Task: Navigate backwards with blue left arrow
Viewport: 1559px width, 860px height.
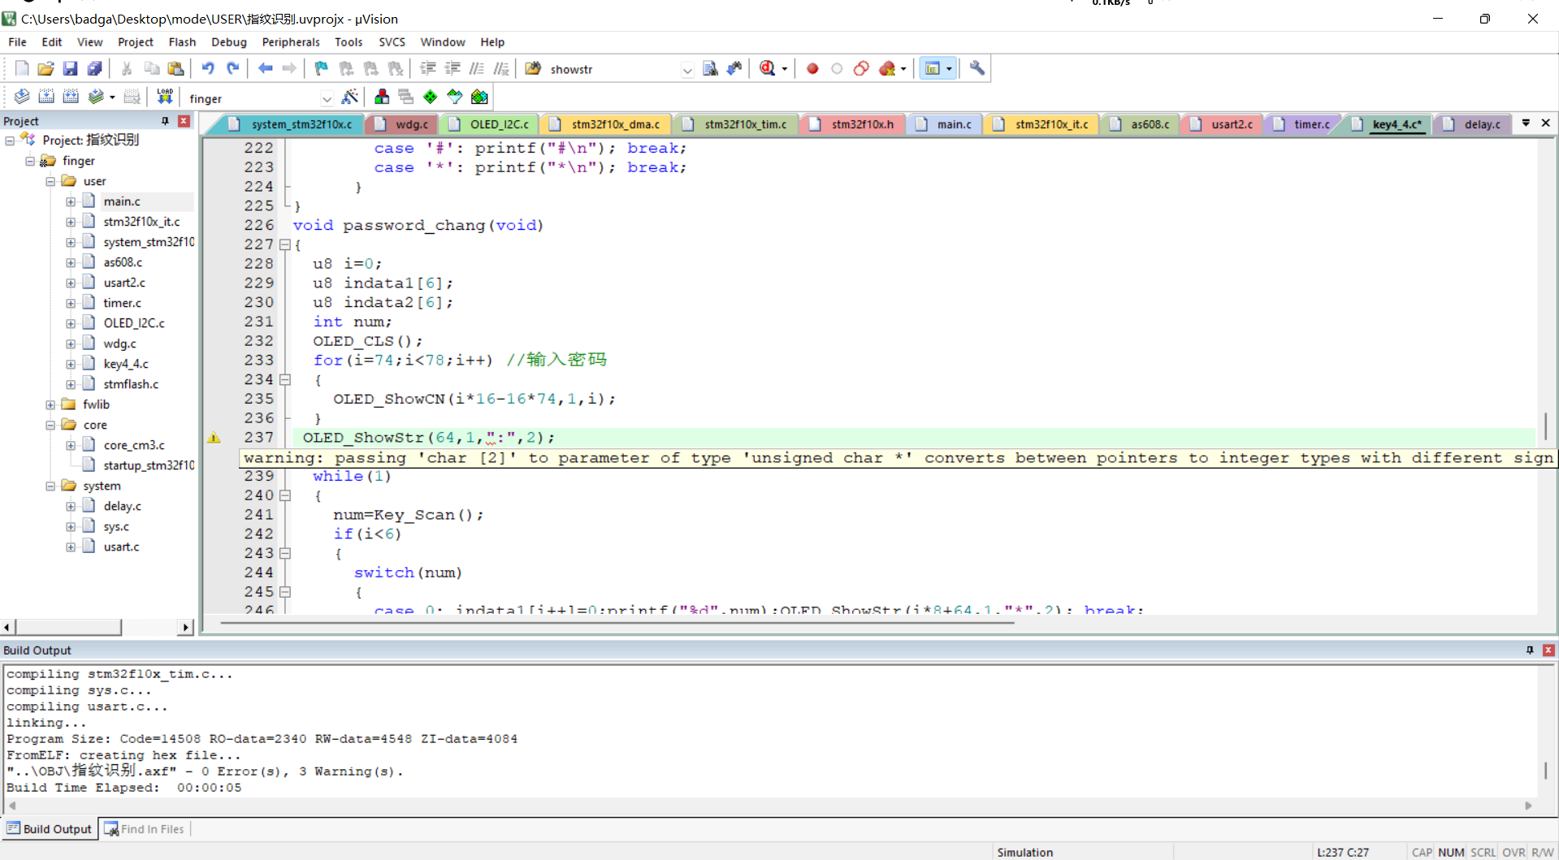Action: tap(265, 69)
